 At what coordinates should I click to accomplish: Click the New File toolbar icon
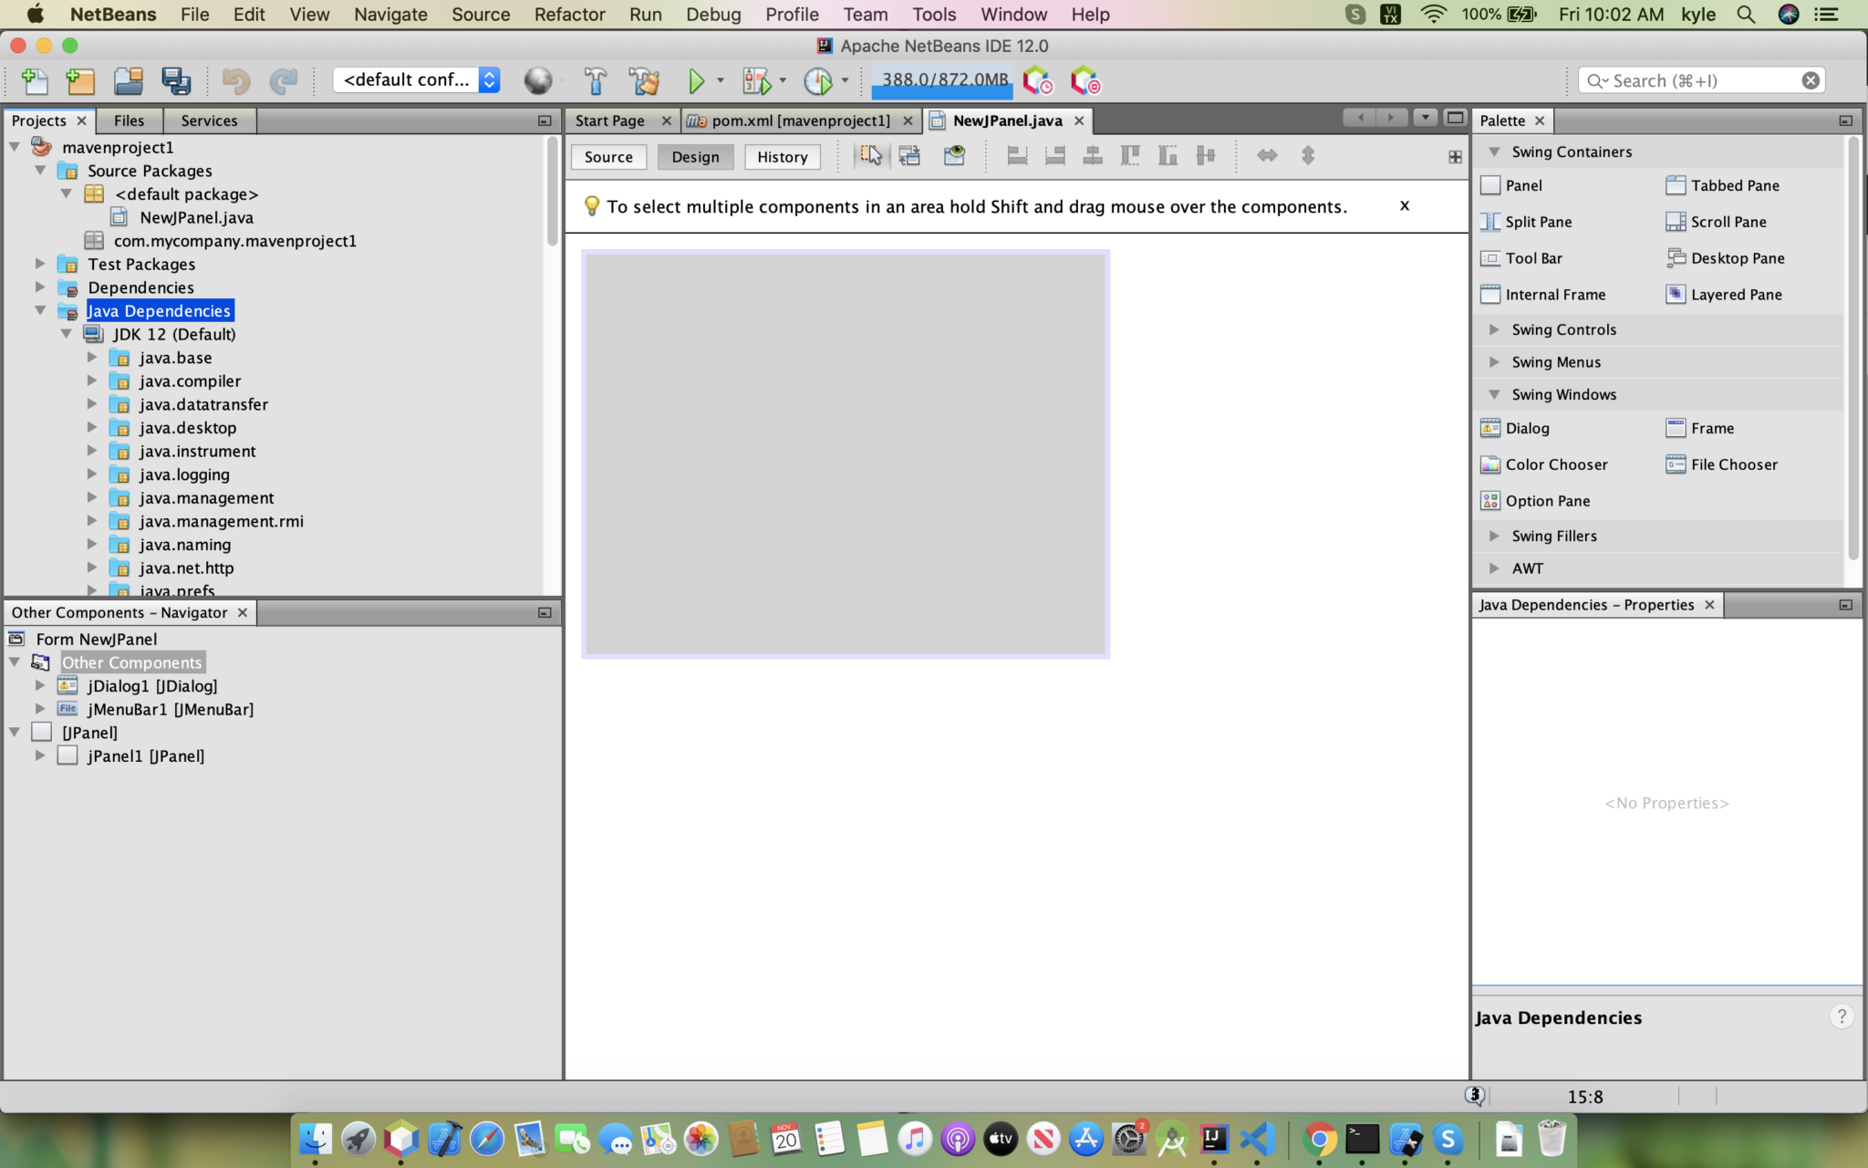click(34, 81)
